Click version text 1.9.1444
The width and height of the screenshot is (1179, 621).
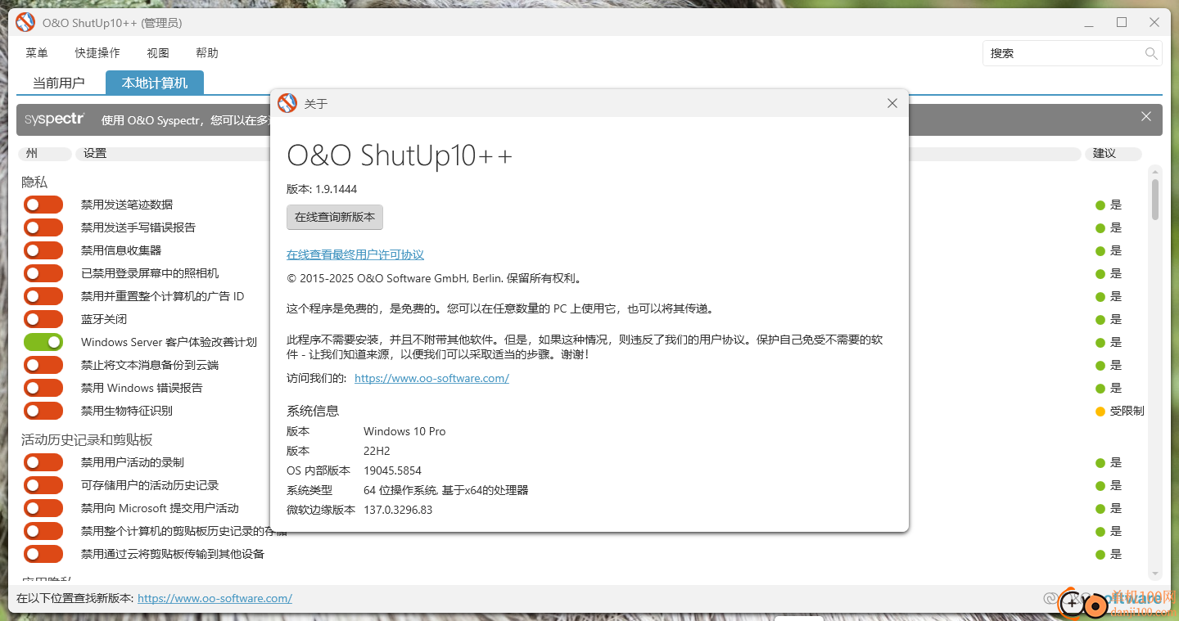[x=336, y=189]
